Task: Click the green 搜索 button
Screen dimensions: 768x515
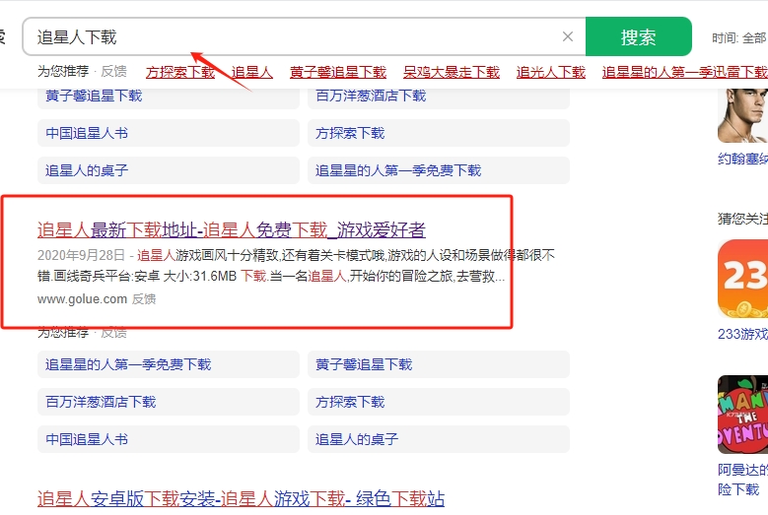Action: point(638,37)
